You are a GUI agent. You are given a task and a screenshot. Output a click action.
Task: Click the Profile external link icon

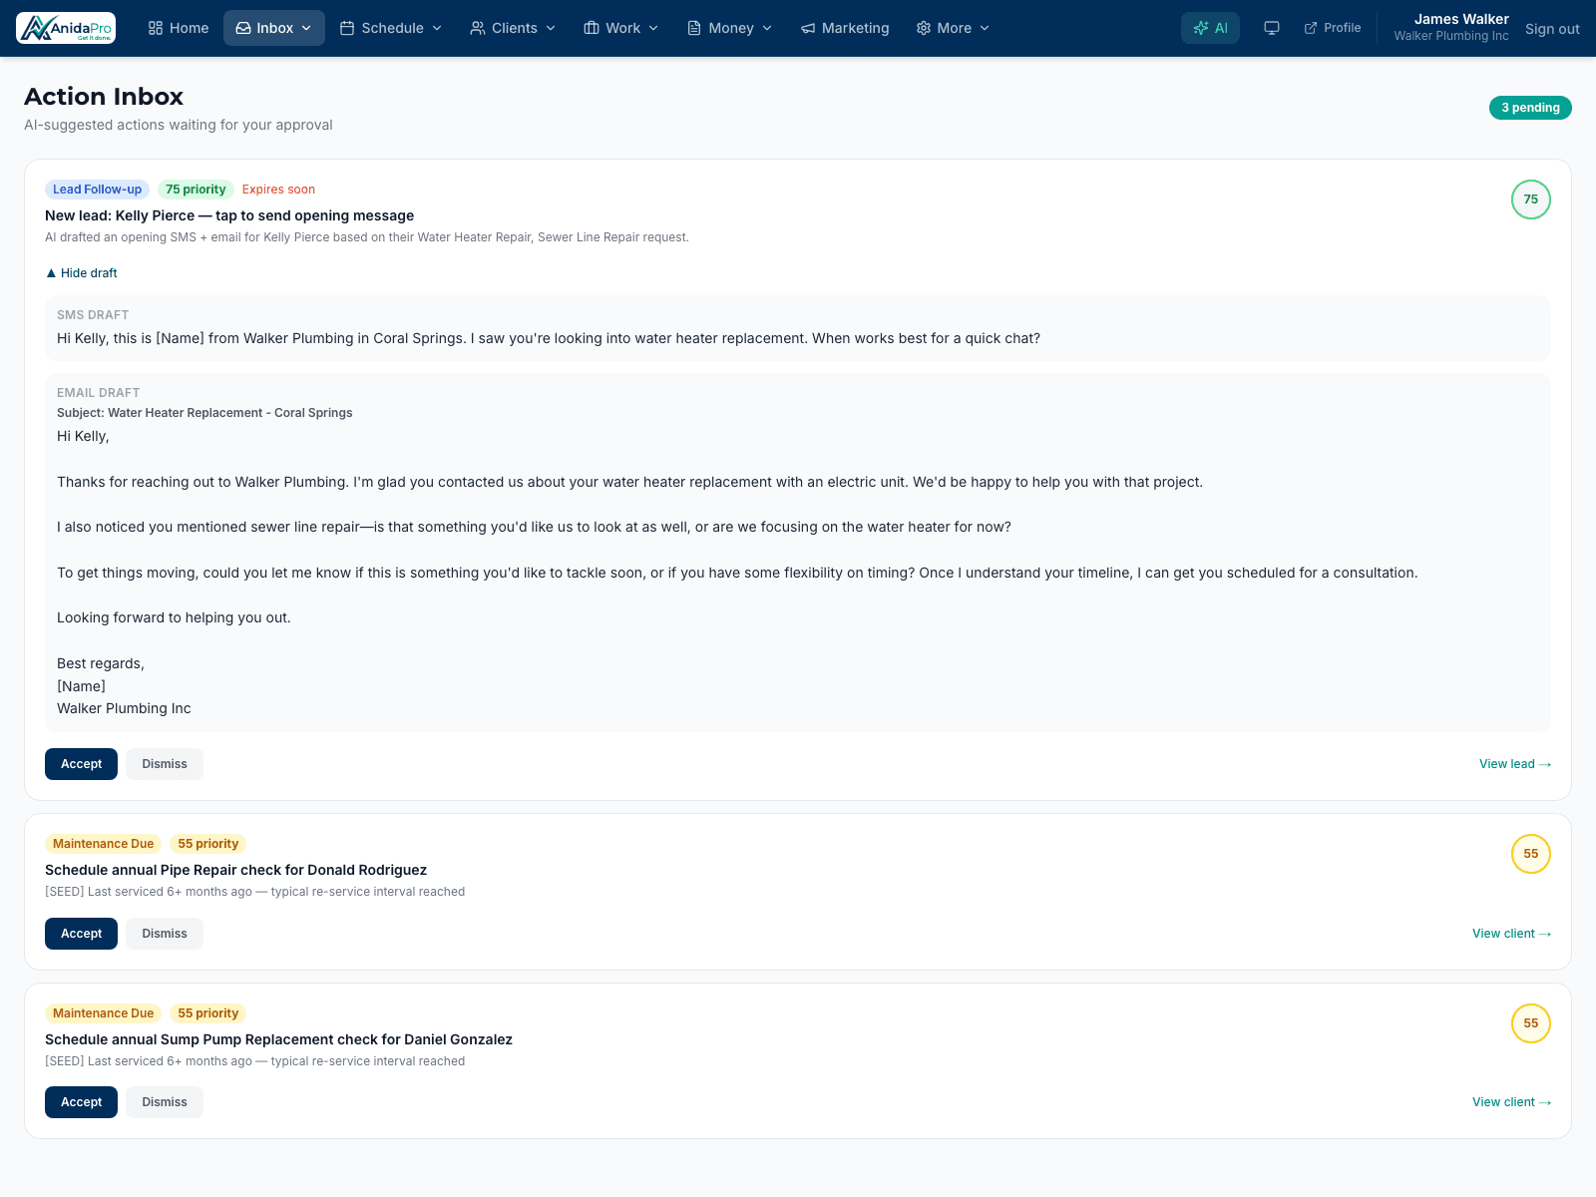click(1311, 28)
